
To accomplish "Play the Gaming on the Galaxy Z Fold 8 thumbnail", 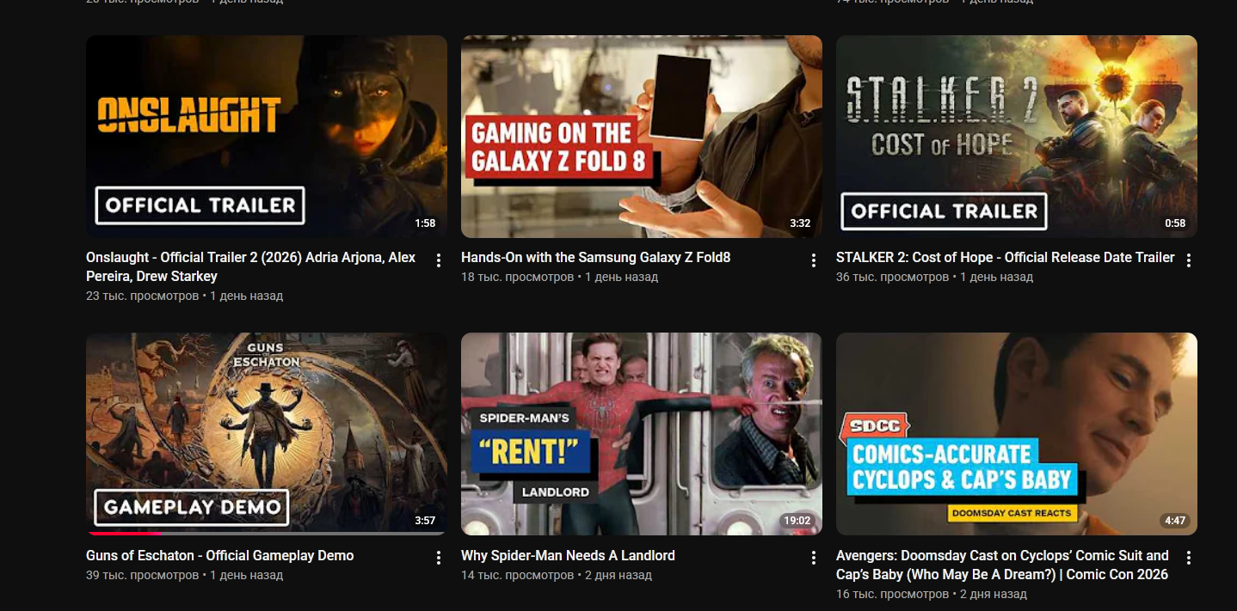I will tap(642, 137).
